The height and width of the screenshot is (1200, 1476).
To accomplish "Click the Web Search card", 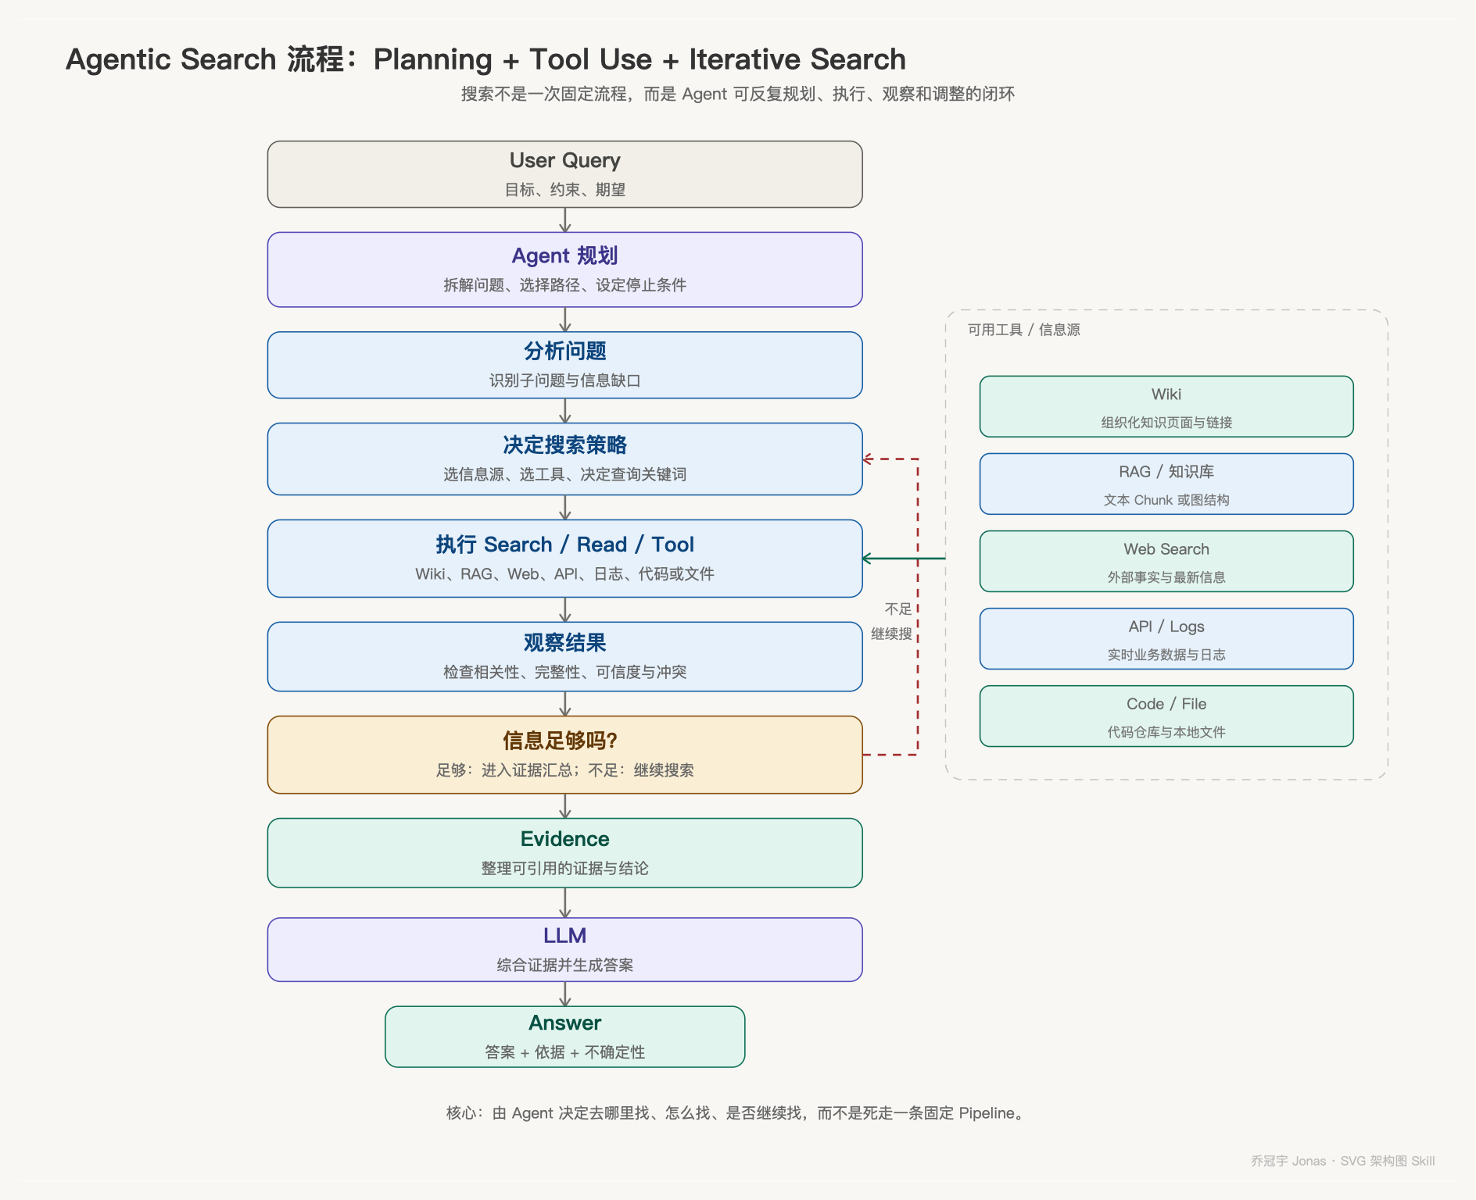I will [1166, 561].
